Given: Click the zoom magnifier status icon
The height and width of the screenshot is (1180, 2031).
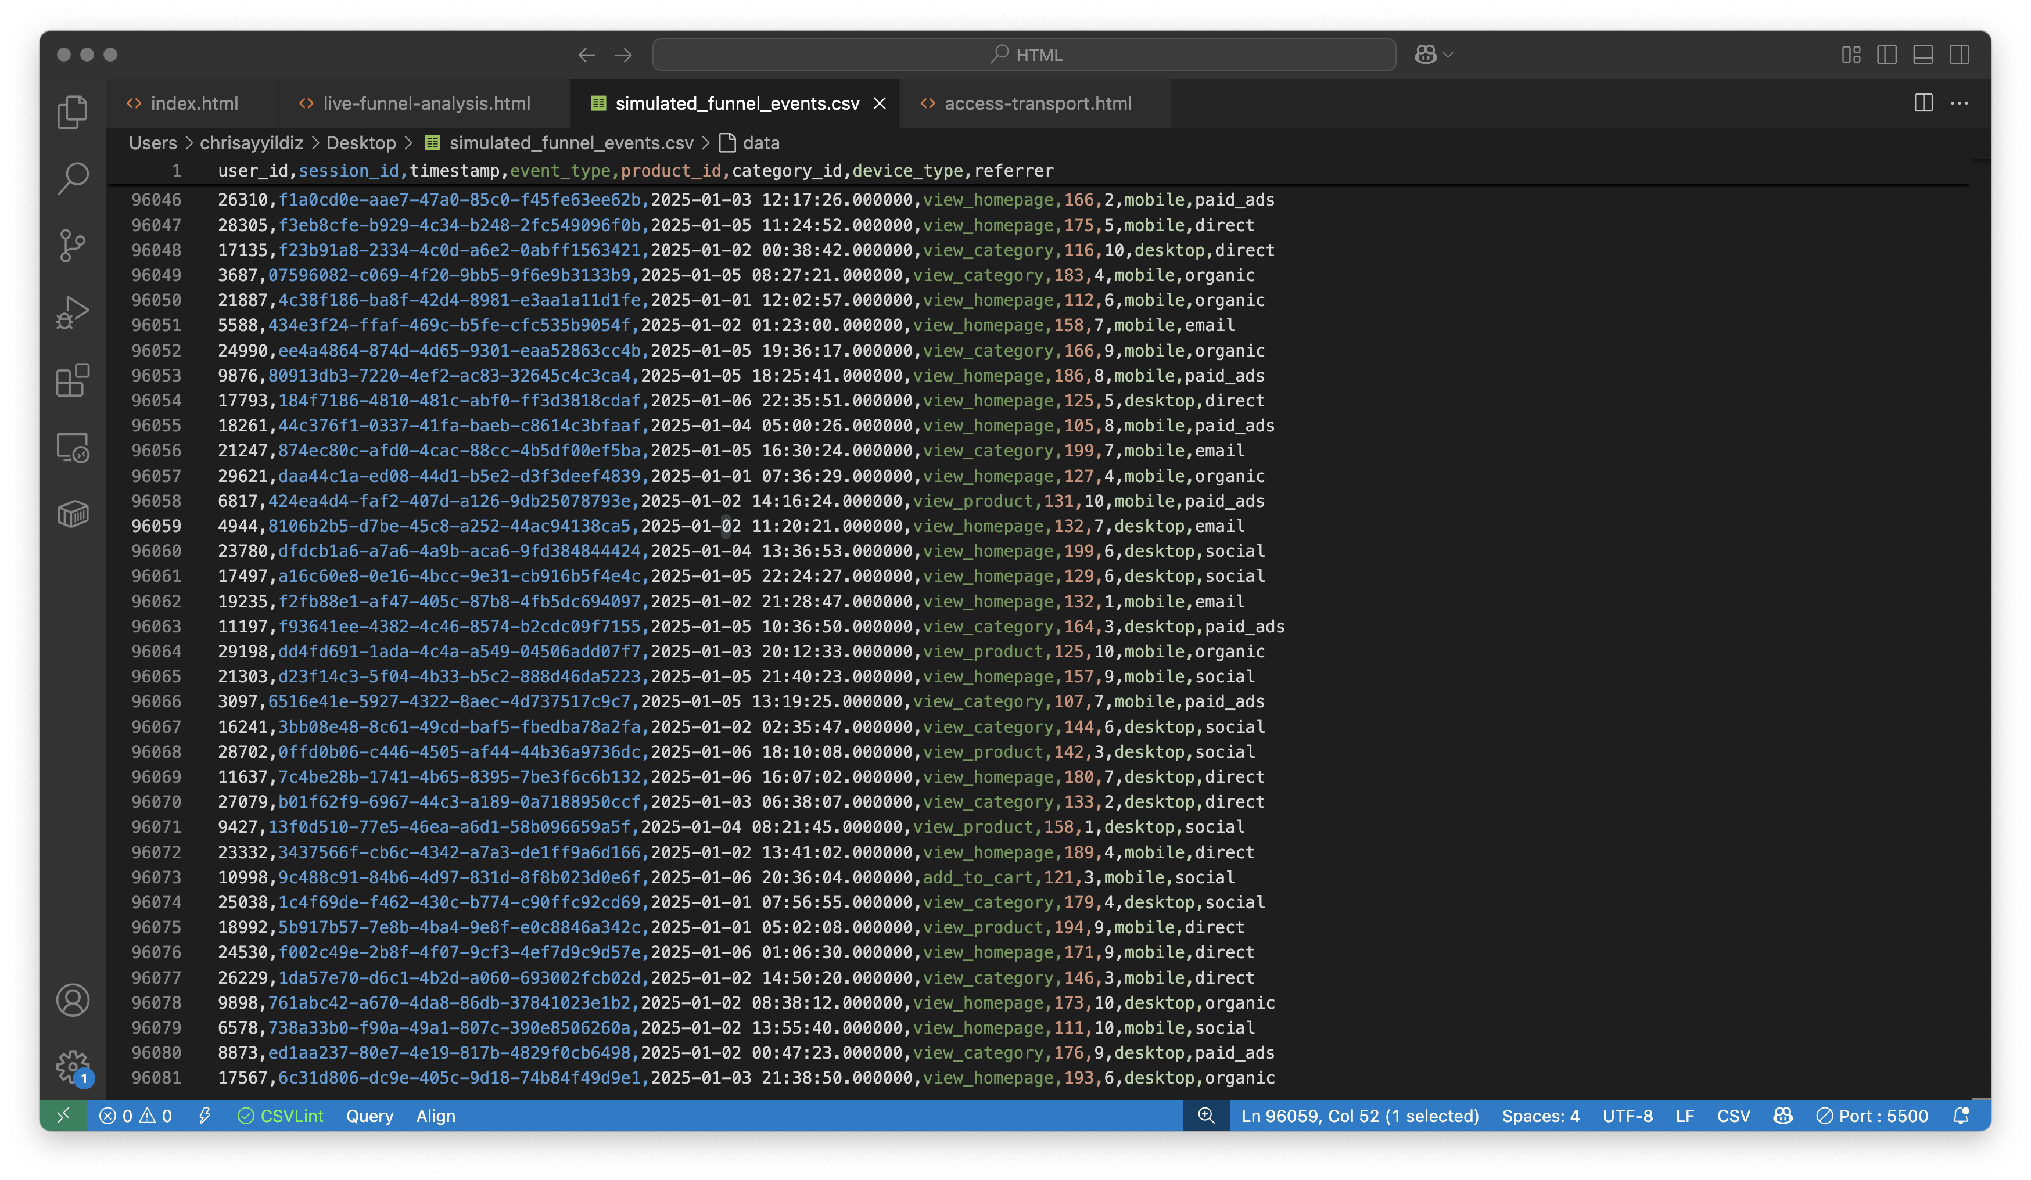Looking at the screenshot, I should (1205, 1116).
